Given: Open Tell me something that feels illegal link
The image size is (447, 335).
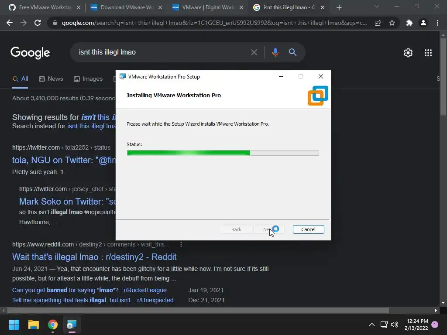Looking at the screenshot, I should tap(93, 300).
